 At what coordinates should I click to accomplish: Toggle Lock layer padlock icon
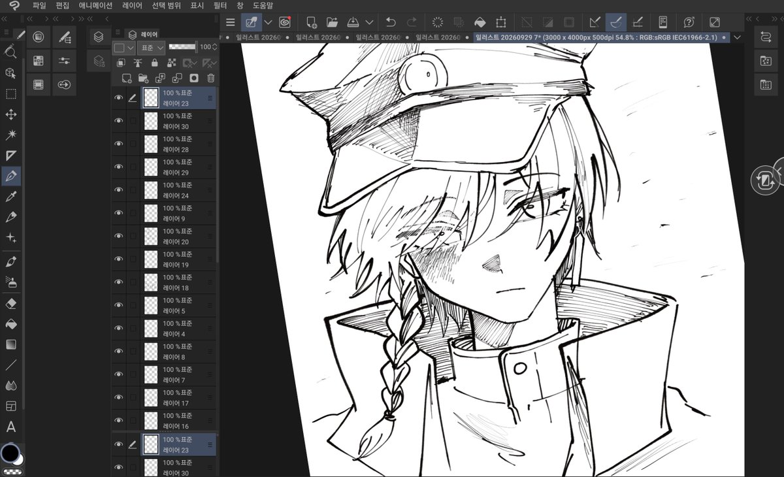154,63
